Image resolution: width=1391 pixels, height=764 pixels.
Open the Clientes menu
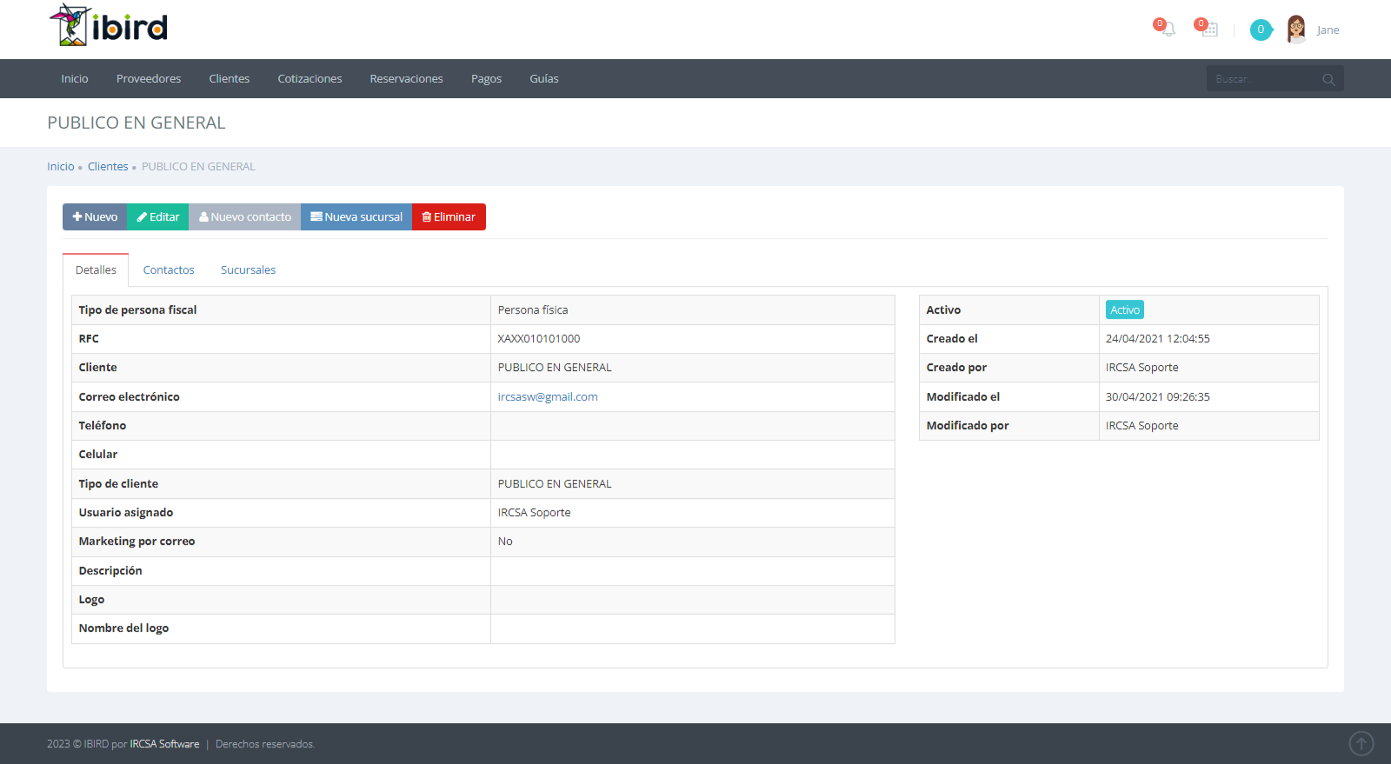[x=230, y=78]
